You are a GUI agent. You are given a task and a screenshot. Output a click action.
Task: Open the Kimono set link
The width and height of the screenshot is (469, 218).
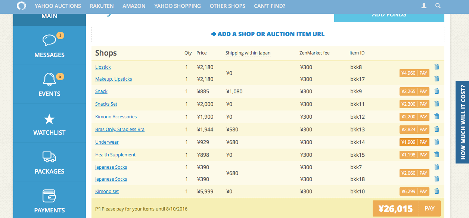pos(107,191)
